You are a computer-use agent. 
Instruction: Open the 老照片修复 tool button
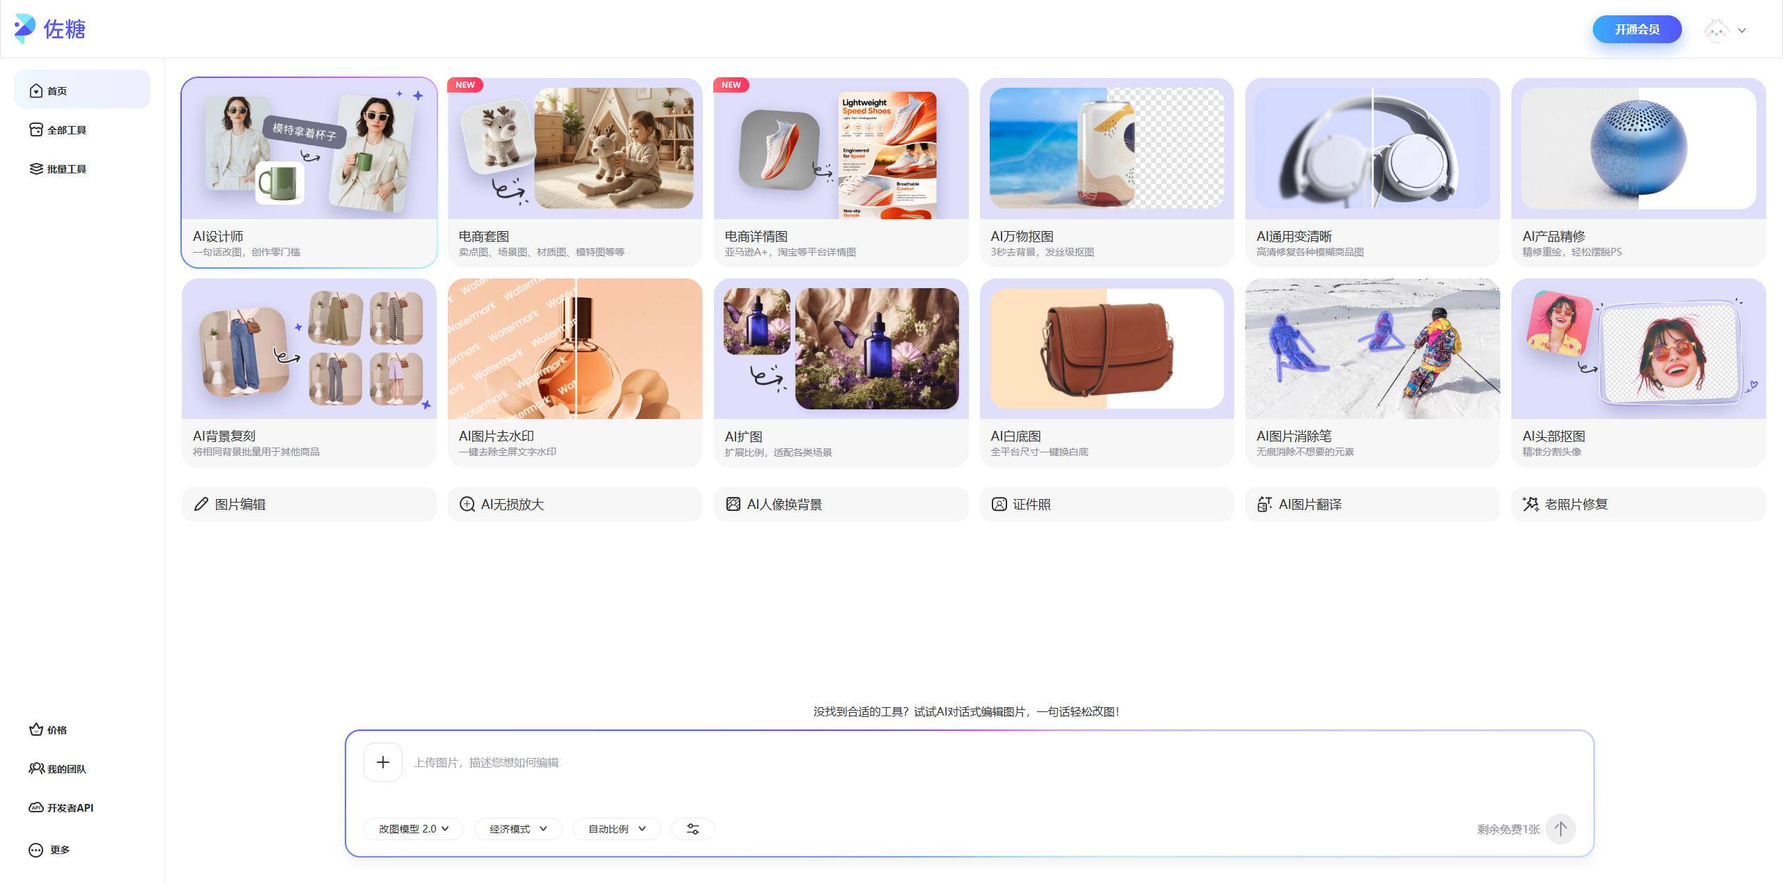point(1639,504)
